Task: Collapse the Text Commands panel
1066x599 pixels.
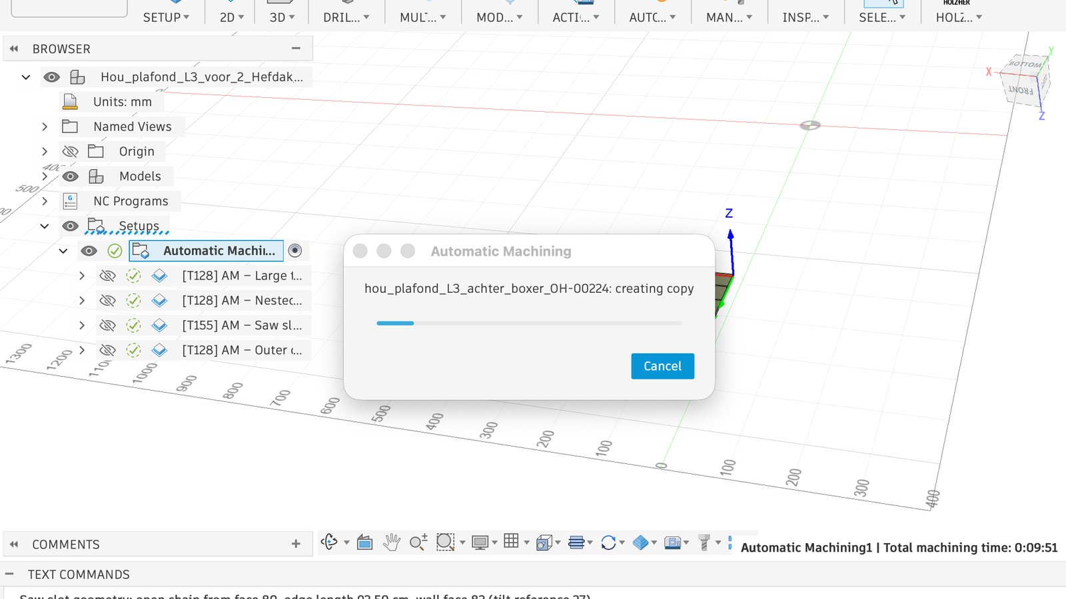Action: click(x=10, y=574)
